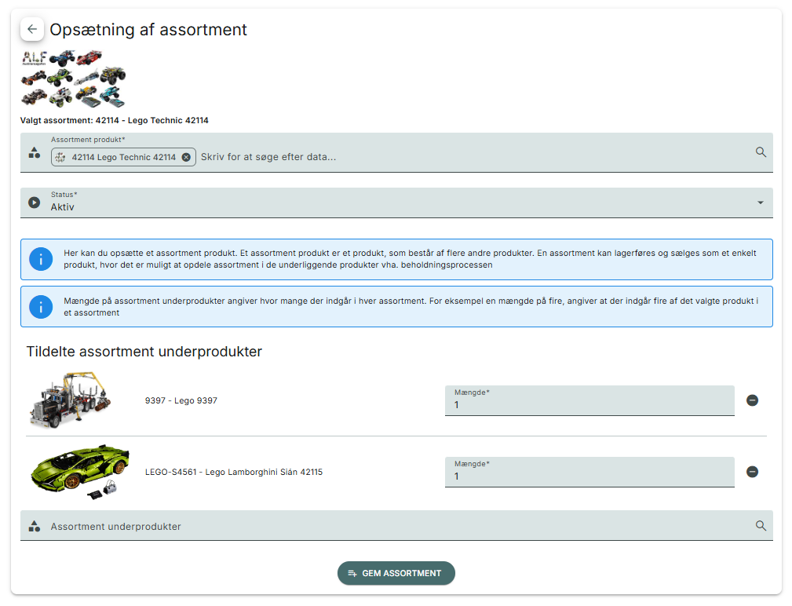Click the search icon in Assortment produkt field
This screenshot has width=792, height=606.
point(761,152)
